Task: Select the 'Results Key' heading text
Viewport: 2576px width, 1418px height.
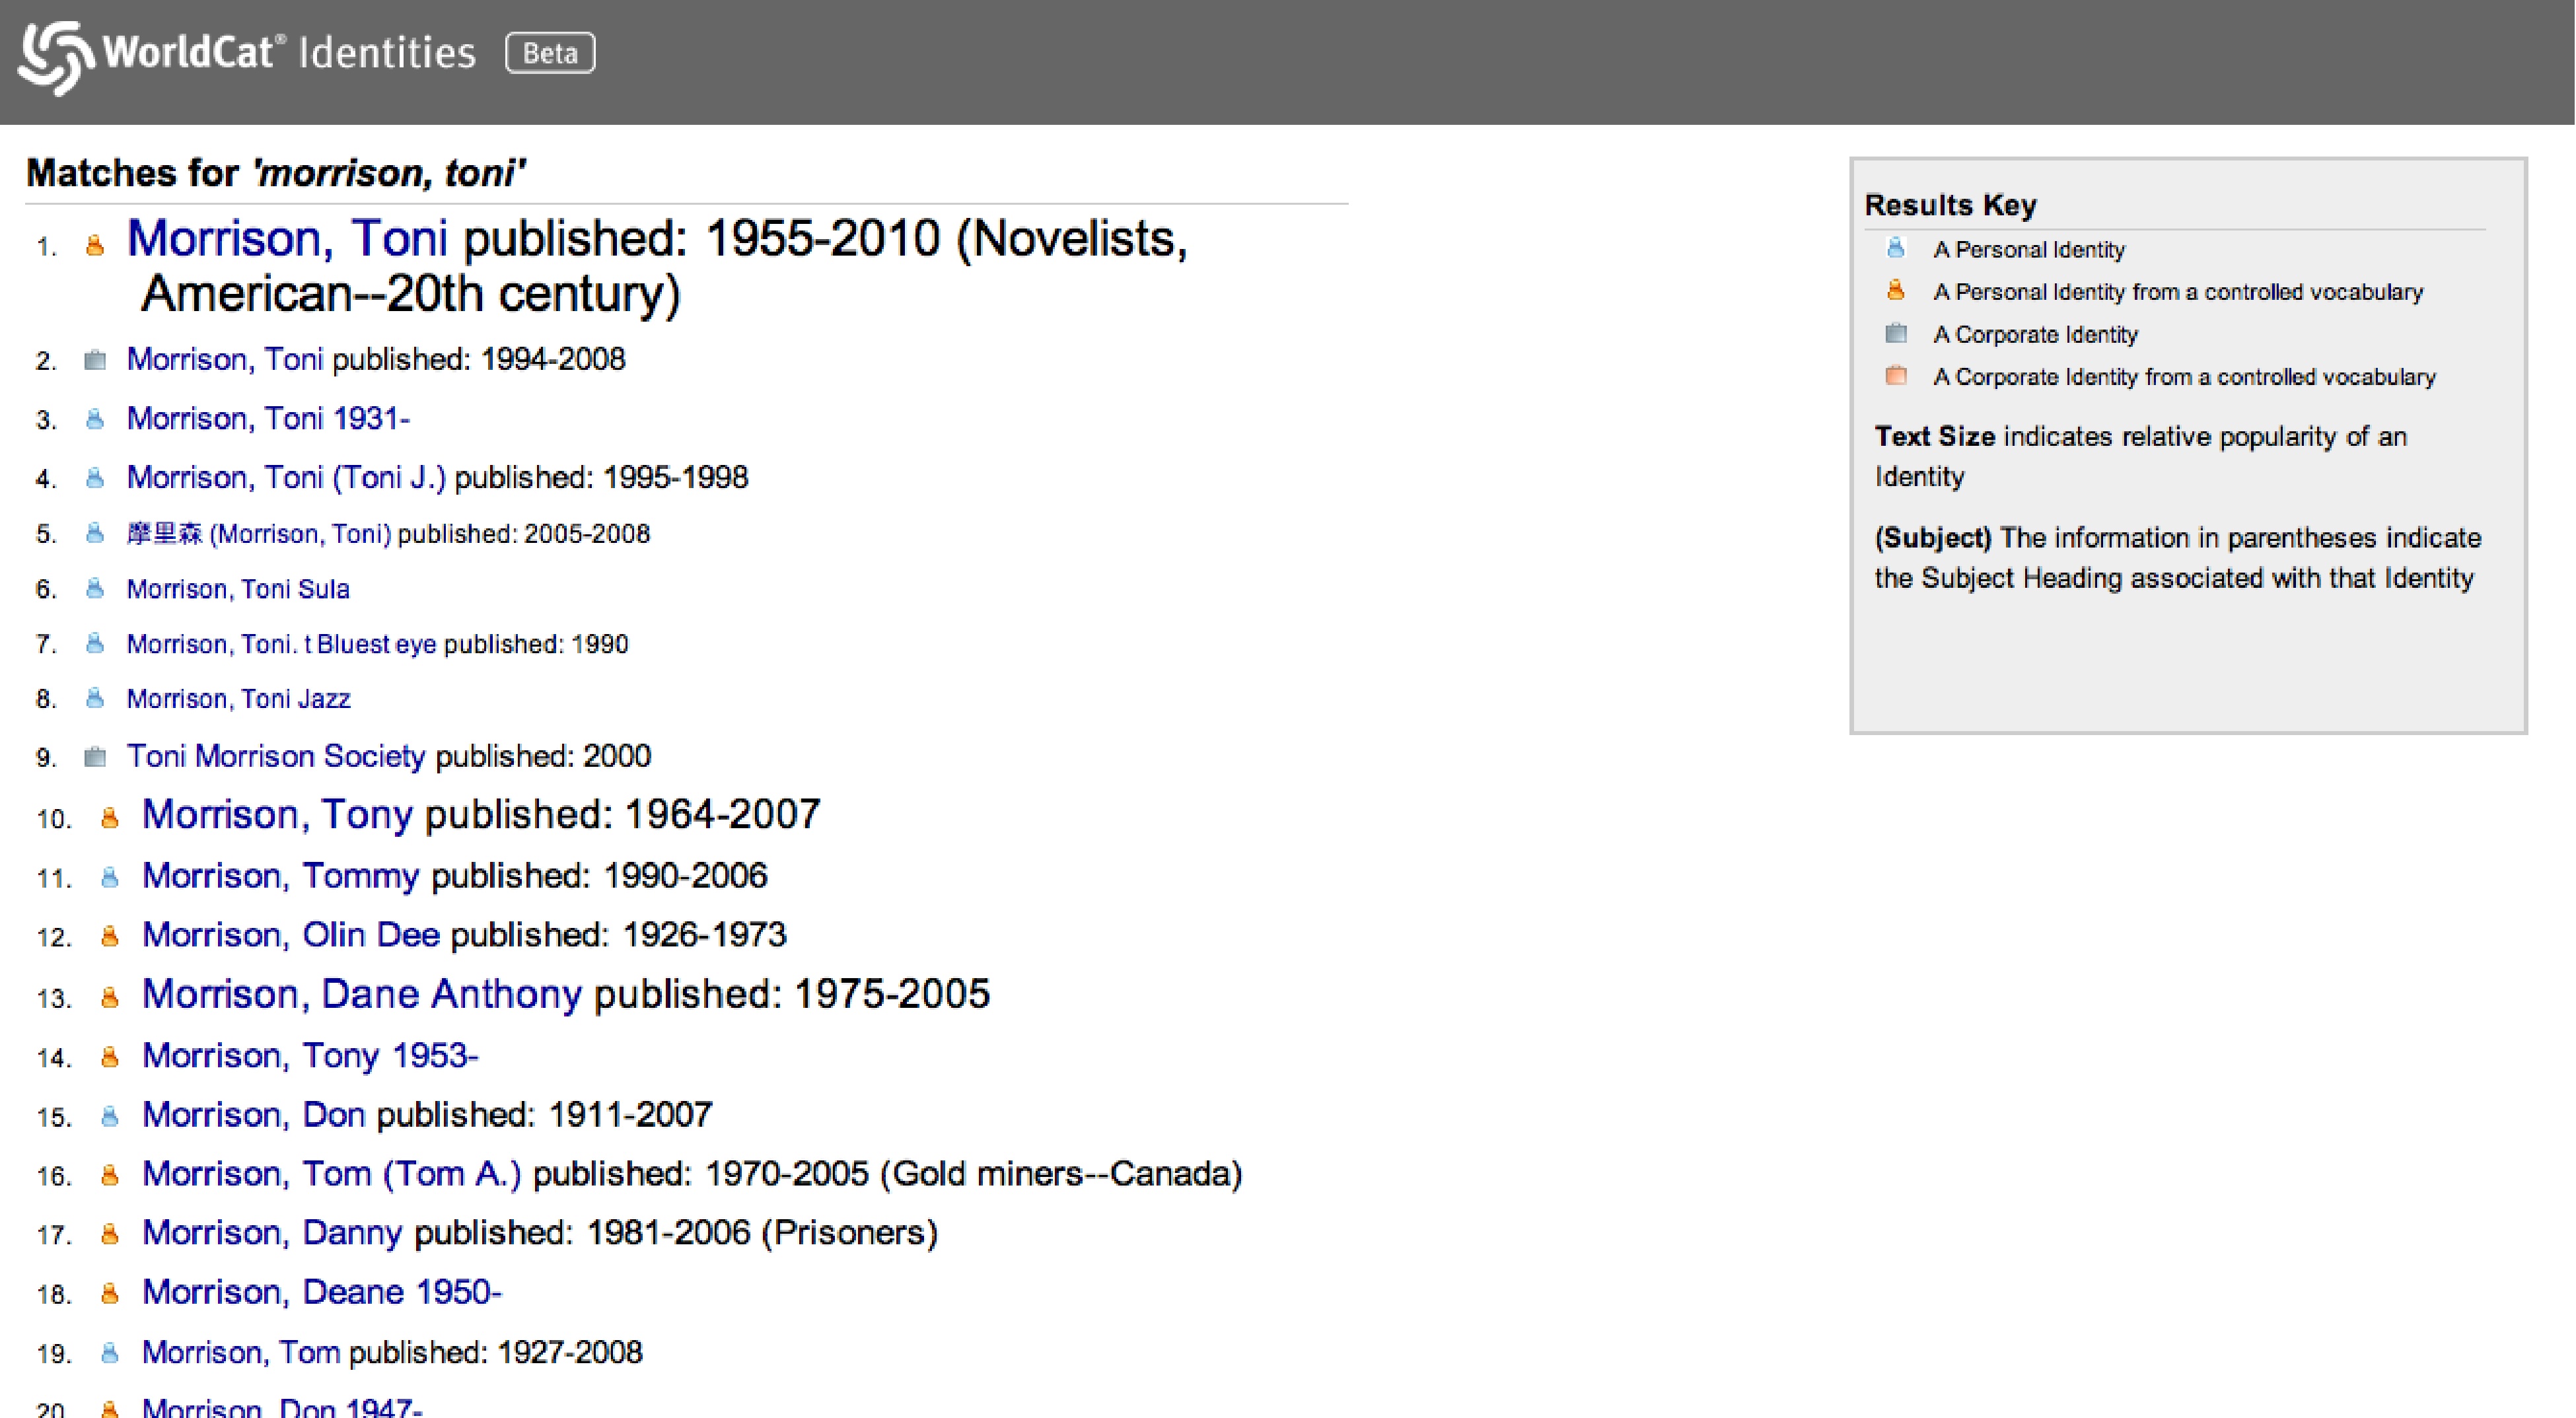Action: pos(1950,205)
